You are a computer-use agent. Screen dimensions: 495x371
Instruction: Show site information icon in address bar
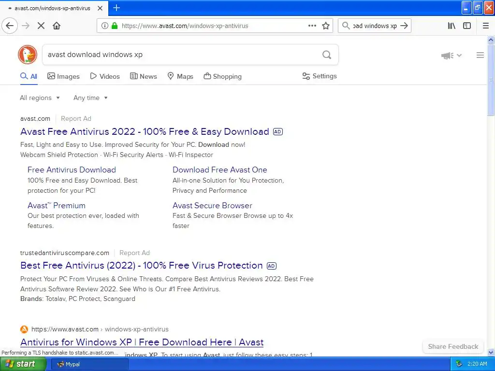pyautogui.click(x=105, y=26)
